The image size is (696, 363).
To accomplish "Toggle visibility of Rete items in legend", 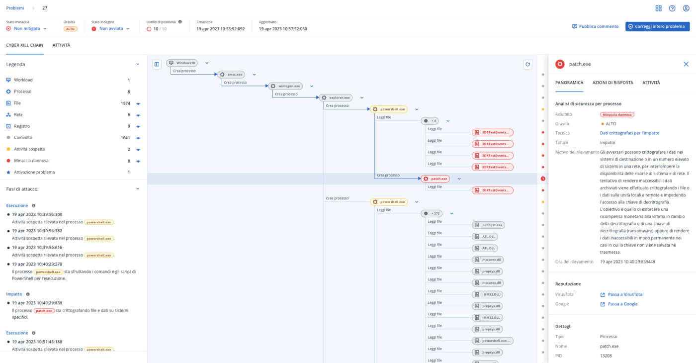I will click(x=139, y=115).
